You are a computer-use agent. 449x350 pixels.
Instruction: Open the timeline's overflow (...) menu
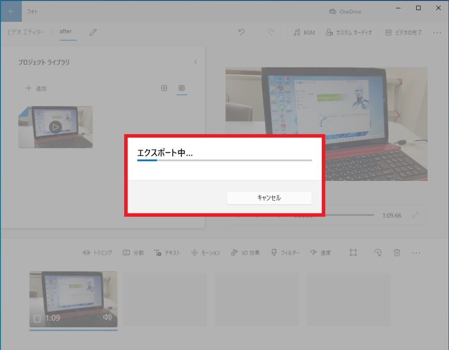(416, 253)
